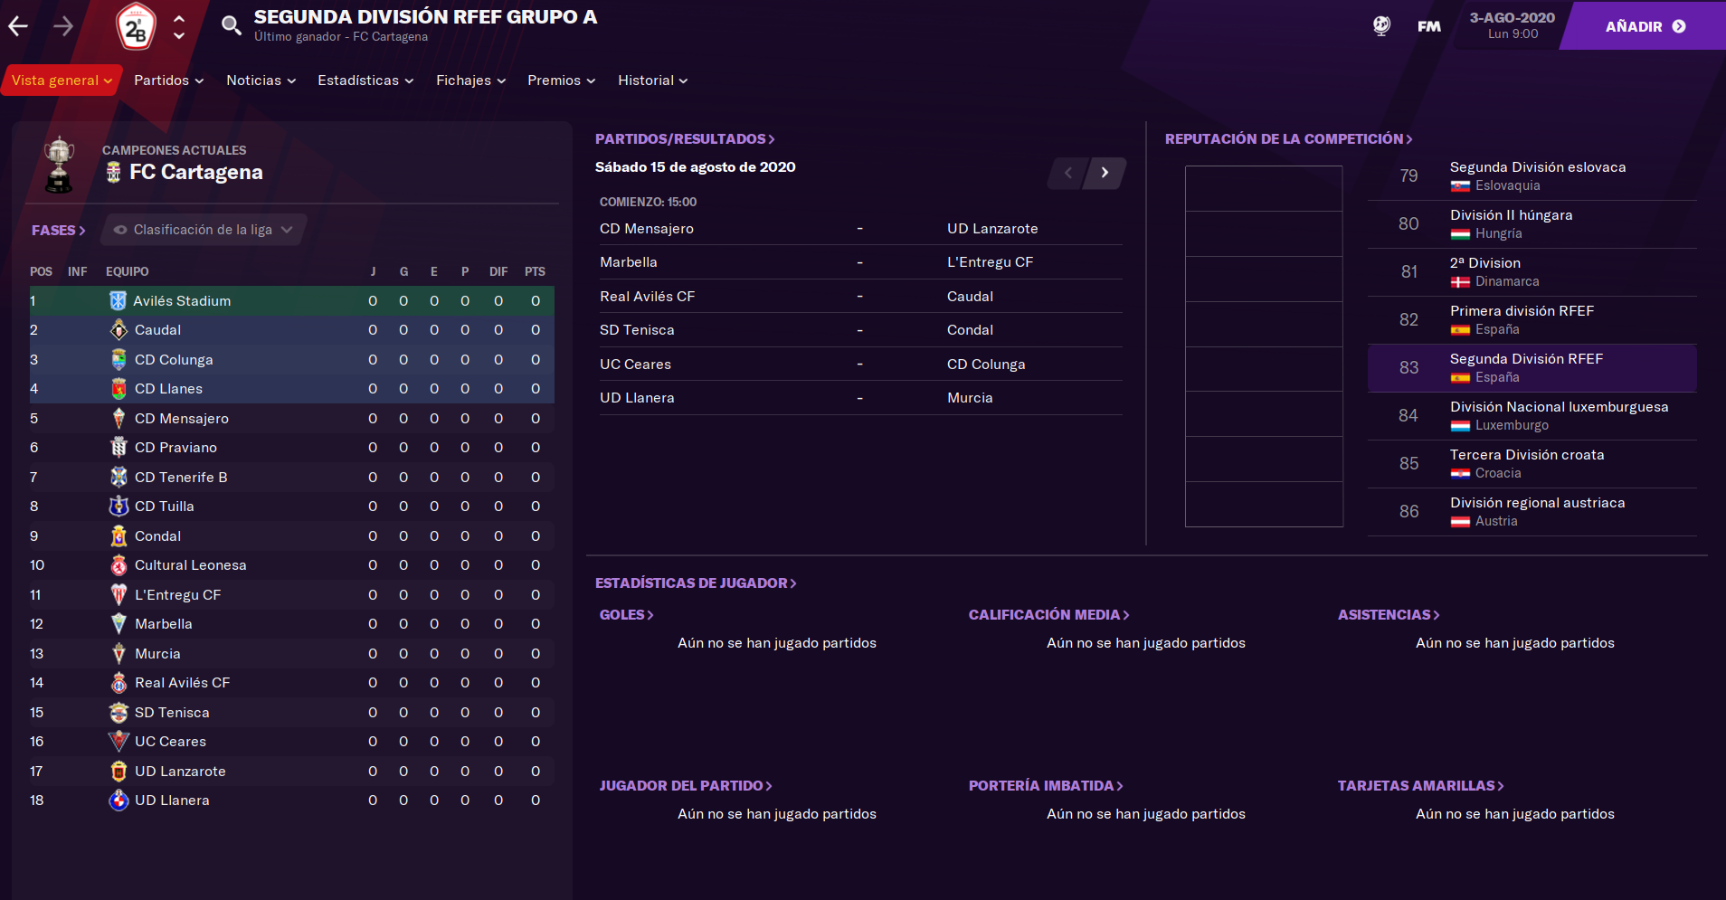Viewport: 1726px width, 900px height.
Task: Open CALIFICACIÓN MEDIA statistics
Action: (1048, 615)
